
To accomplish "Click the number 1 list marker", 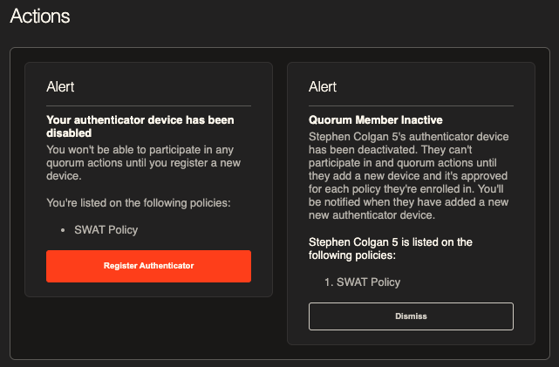I will (329, 282).
